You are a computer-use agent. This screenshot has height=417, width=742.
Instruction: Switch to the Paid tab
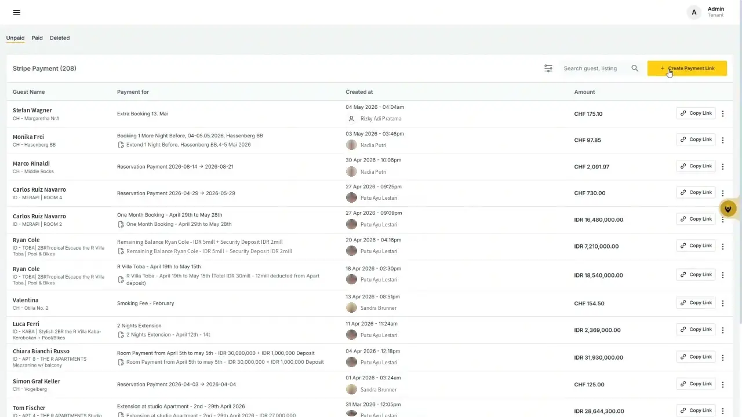coord(37,38)
